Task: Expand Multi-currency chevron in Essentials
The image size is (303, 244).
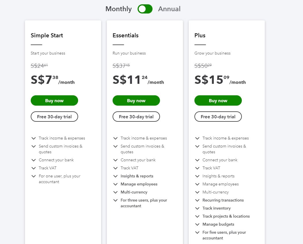Action: 115,192
